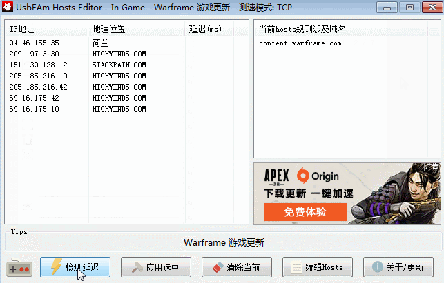Viewport: 444px width, 283px height.
Task: Select IP row 209.197.3.30
Action: click(x=35, y=54)
